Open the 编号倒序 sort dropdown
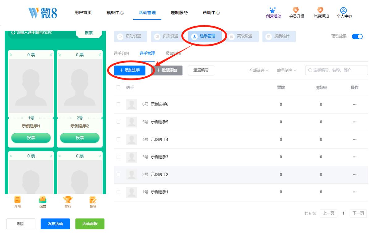The image size is (371, 240). pos(287,71)
